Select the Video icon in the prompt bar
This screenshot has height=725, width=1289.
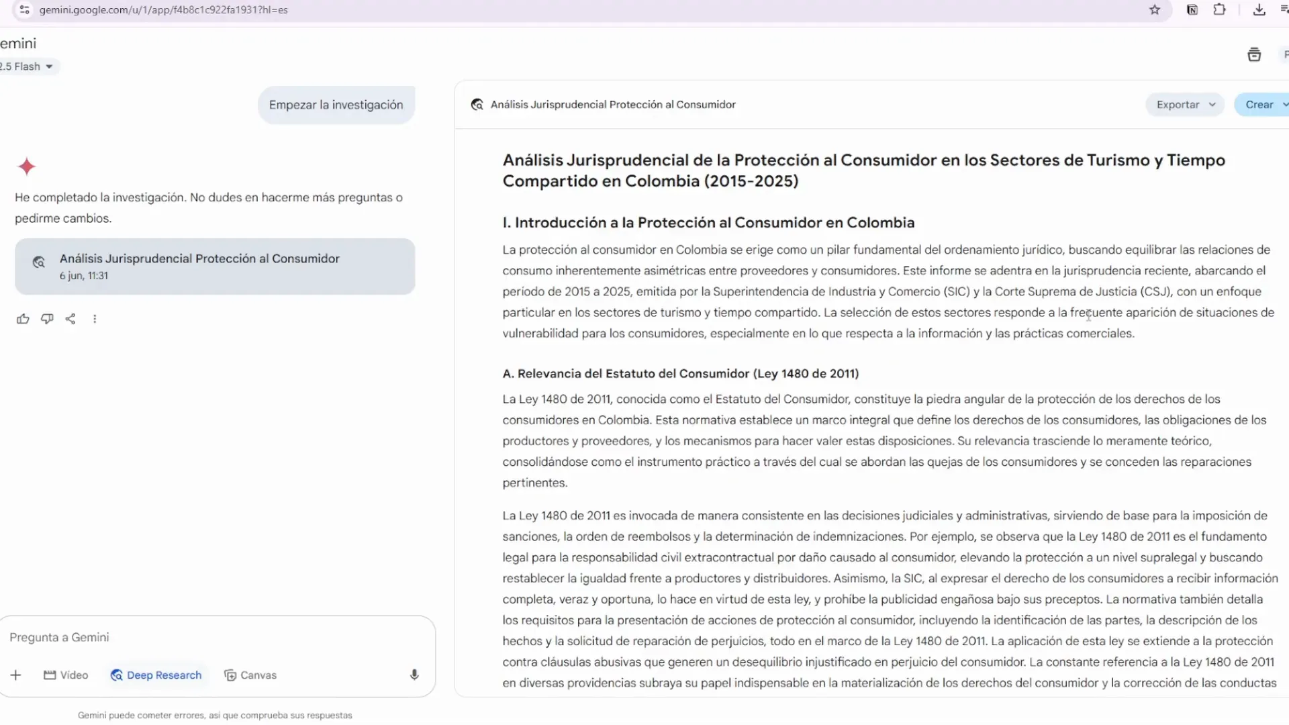65,675
